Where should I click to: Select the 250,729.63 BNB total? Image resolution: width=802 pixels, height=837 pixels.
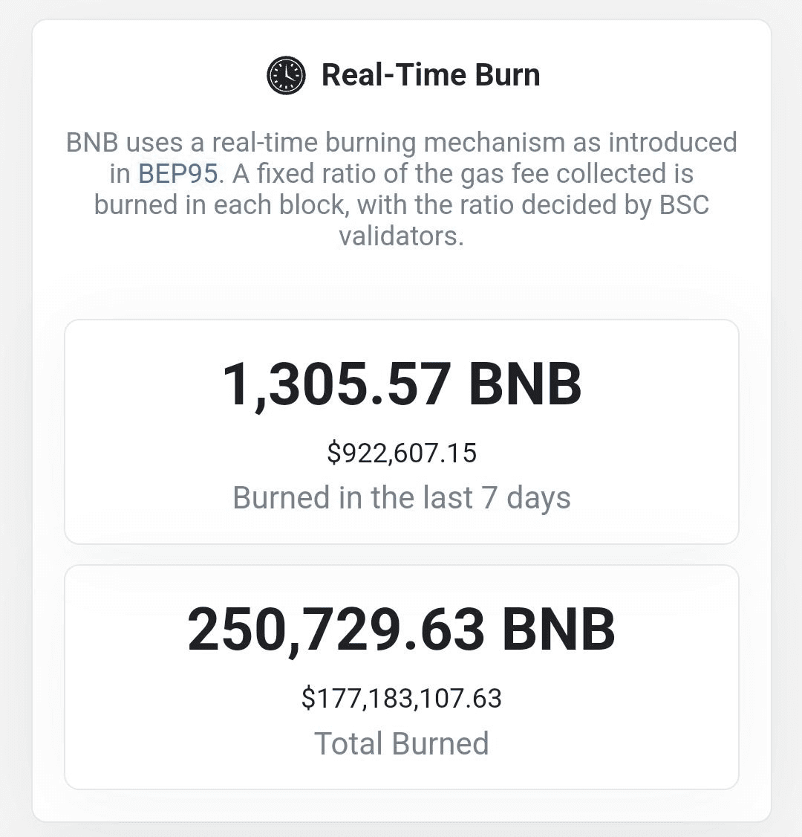click(x=402, y=630)
